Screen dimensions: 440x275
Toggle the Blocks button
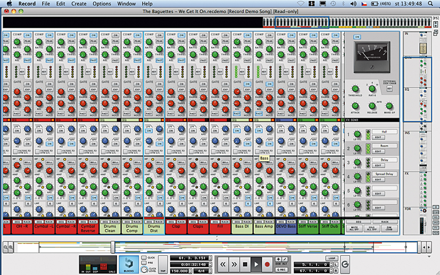(129, 264)
